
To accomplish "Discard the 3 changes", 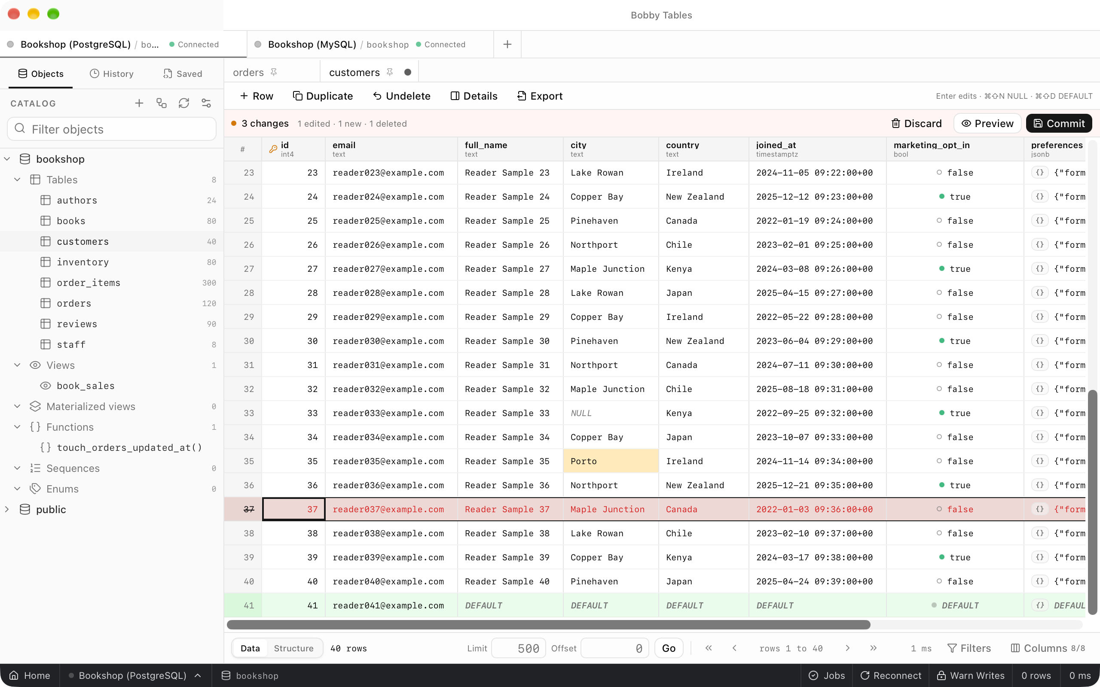I will coord(917,124).
